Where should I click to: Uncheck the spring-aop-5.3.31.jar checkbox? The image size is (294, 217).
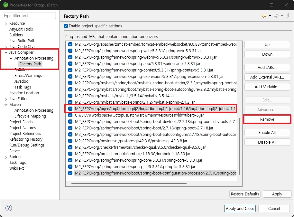[70, 64]
